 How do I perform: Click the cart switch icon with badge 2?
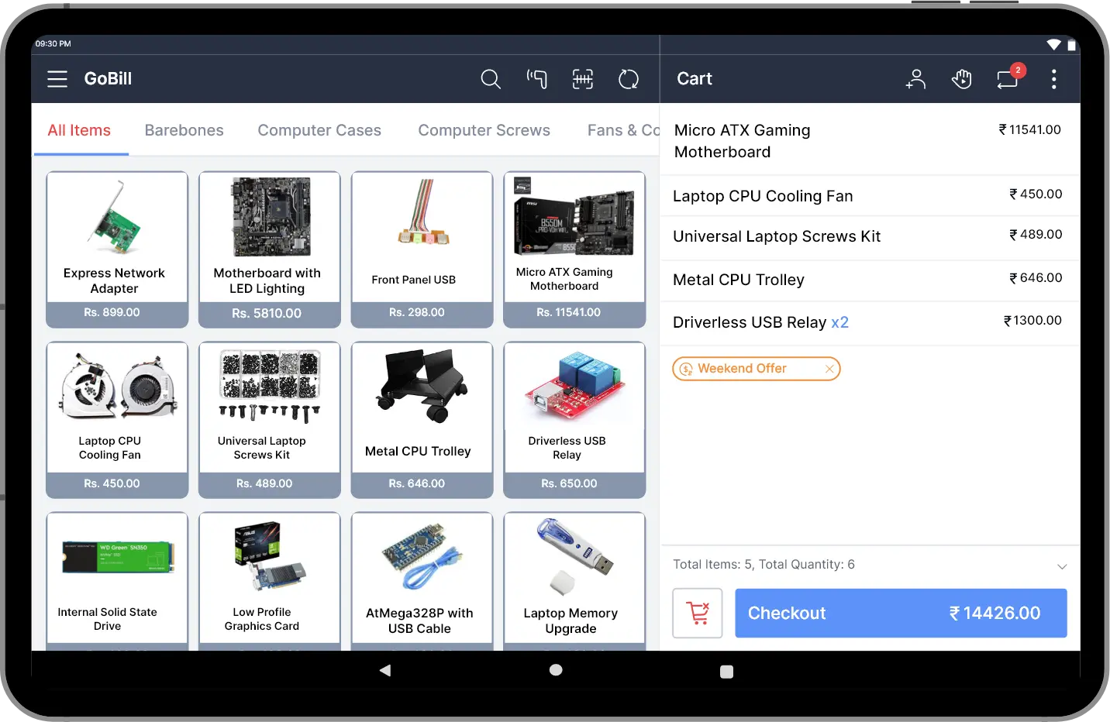pyautogui.click(x=1008, y=79)
